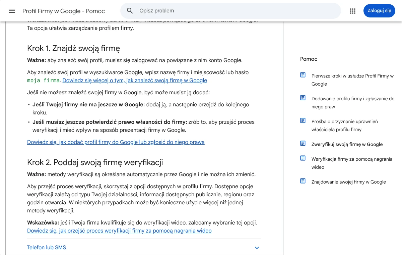This screenshot has height=255, width=402.
Task: Click the Zaloguj się button
Action: click(379, 11)
